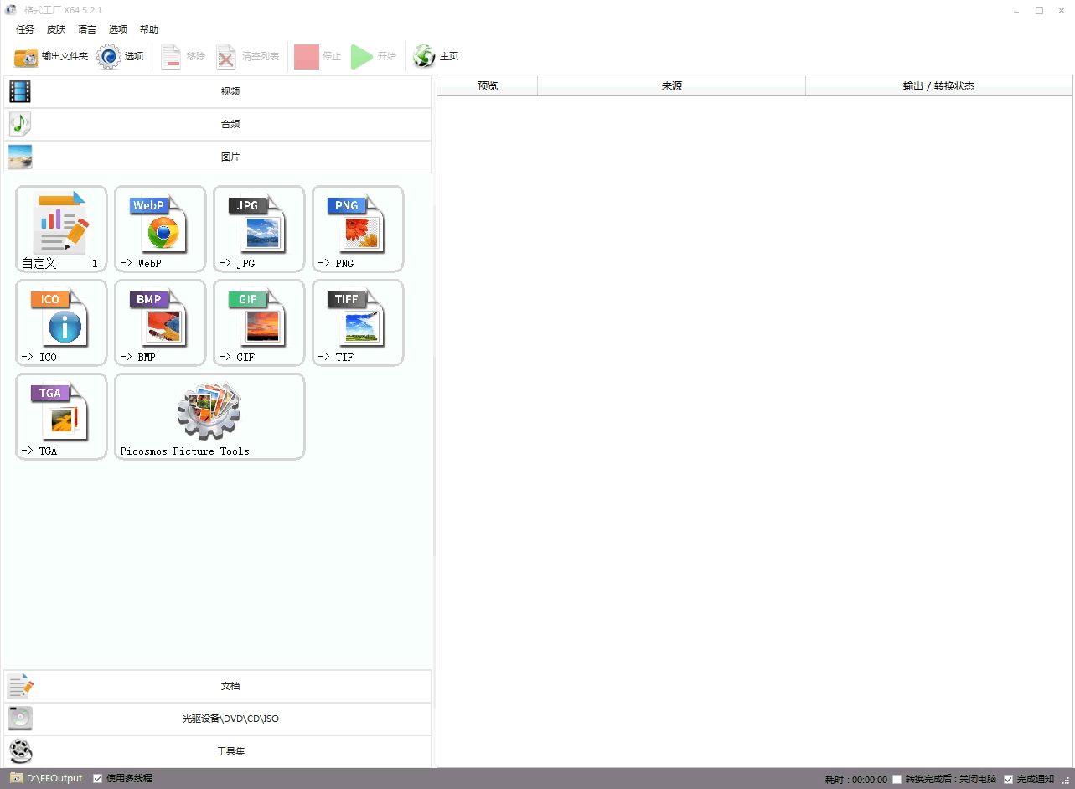Expand the 视频 category section
The width and height of the screenshot is (1075, 789).
[229, 91]
